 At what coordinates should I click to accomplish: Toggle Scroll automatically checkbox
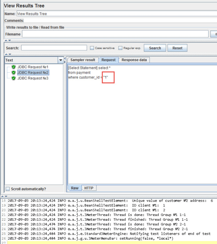[7, 189]
